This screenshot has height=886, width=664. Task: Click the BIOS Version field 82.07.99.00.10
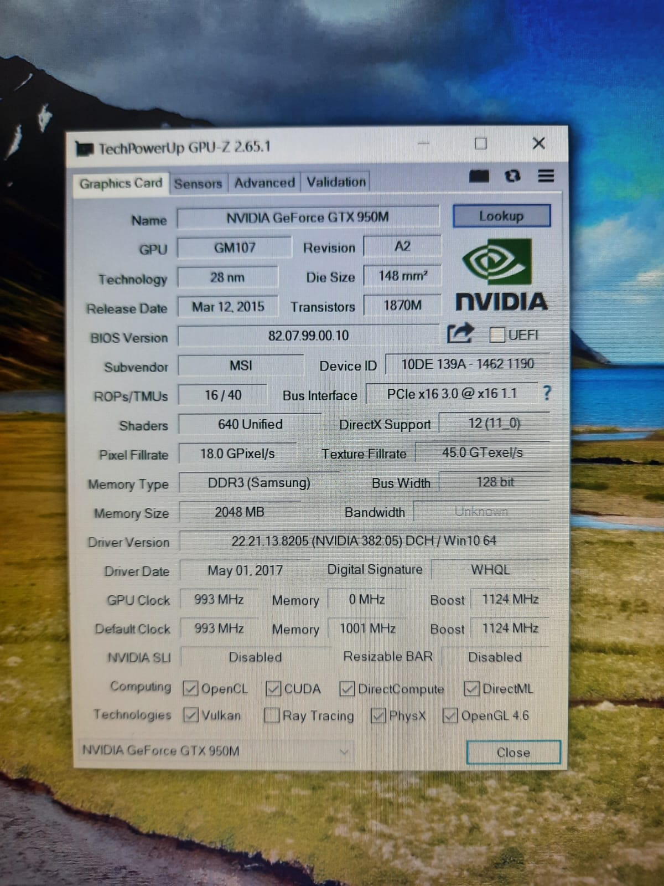click(308, 335)
